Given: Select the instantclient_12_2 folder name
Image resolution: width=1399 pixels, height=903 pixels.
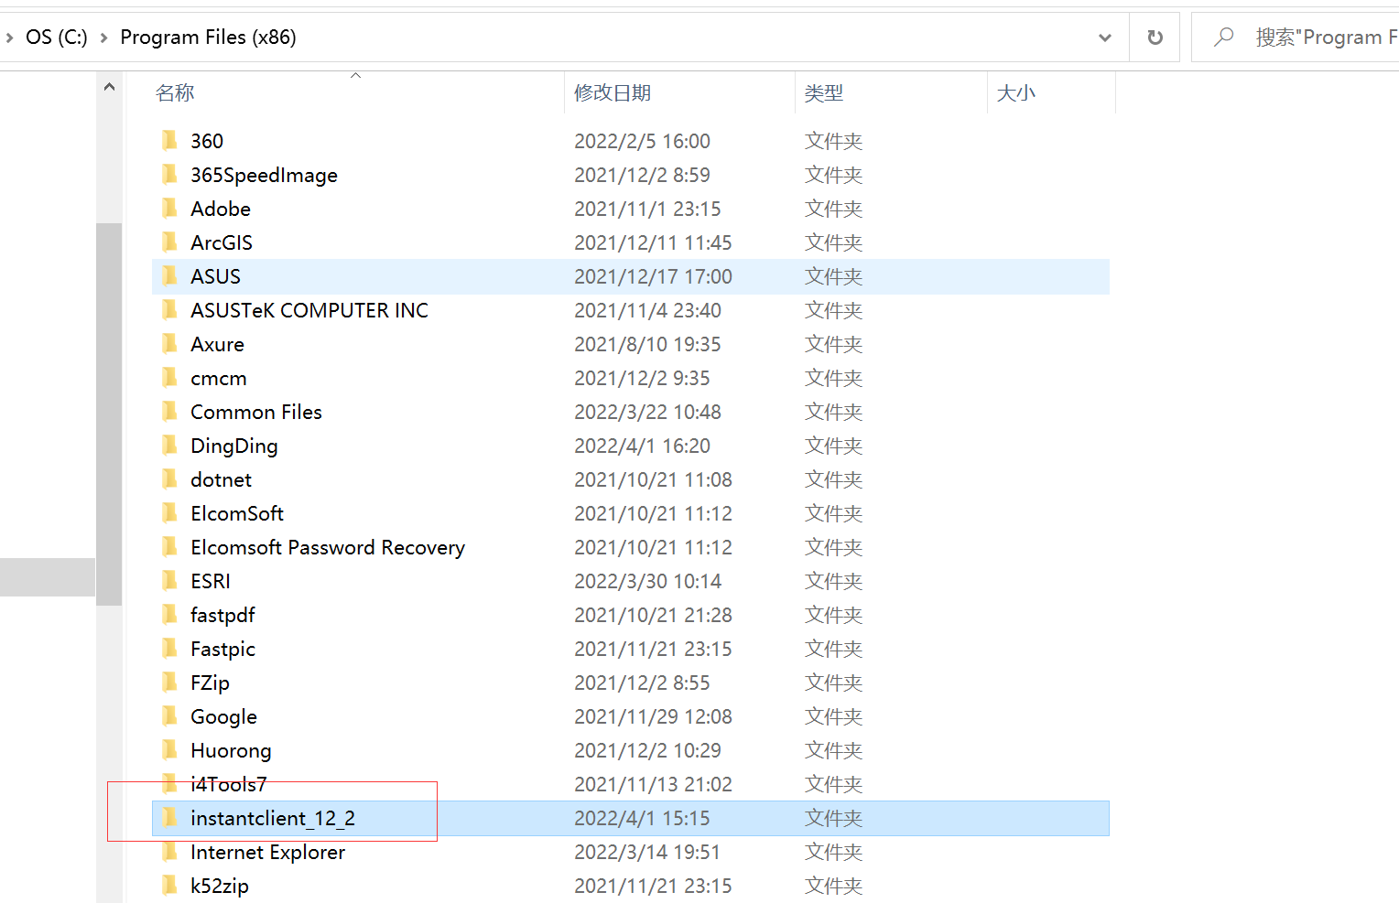Looking at the screenshot, I should pyautogui.click(x=273, y=818).
